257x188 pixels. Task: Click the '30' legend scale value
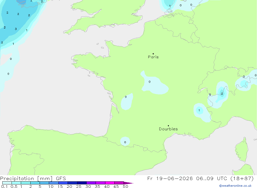[x=88, y=186]
